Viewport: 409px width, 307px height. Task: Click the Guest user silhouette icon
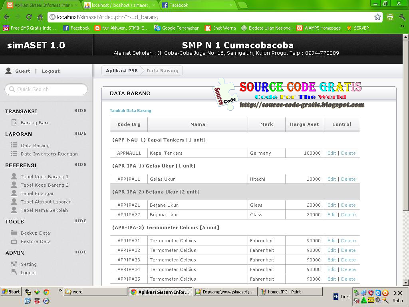click(x=8, y=70)
